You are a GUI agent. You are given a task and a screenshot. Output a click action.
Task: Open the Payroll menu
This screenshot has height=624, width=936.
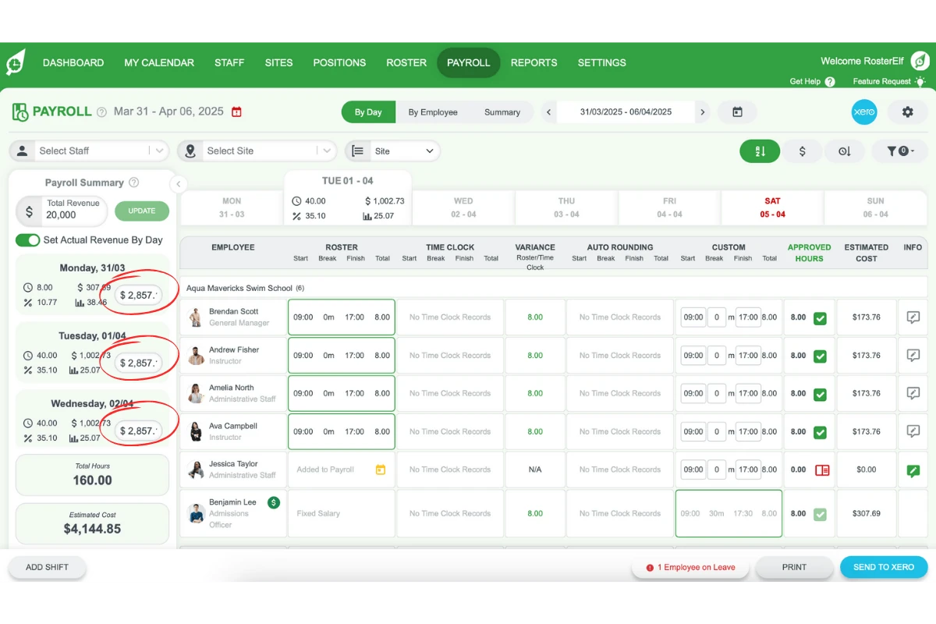469,62
